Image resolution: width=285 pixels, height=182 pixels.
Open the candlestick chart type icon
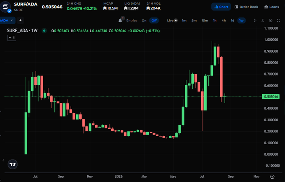coord(255,21)
